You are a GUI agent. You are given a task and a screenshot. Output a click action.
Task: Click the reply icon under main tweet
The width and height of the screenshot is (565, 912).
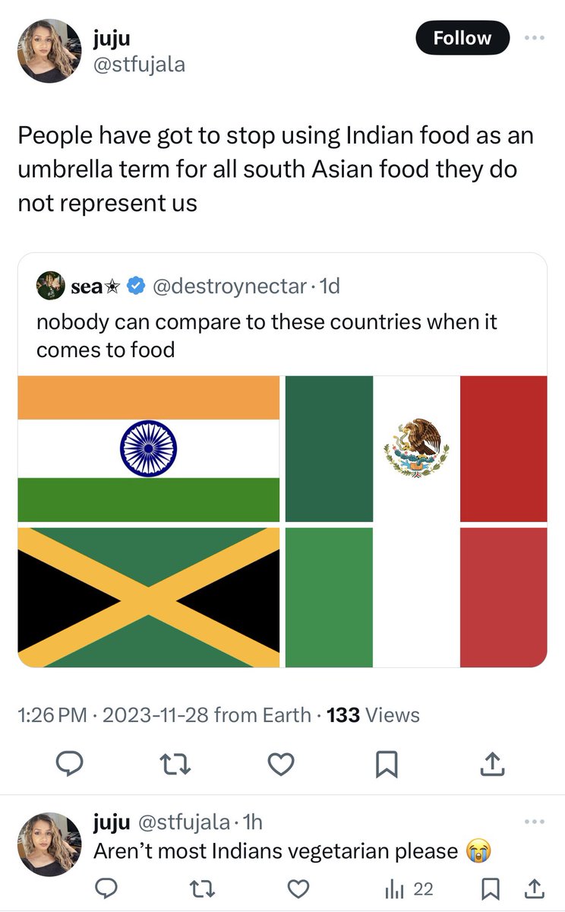(71, 763)
